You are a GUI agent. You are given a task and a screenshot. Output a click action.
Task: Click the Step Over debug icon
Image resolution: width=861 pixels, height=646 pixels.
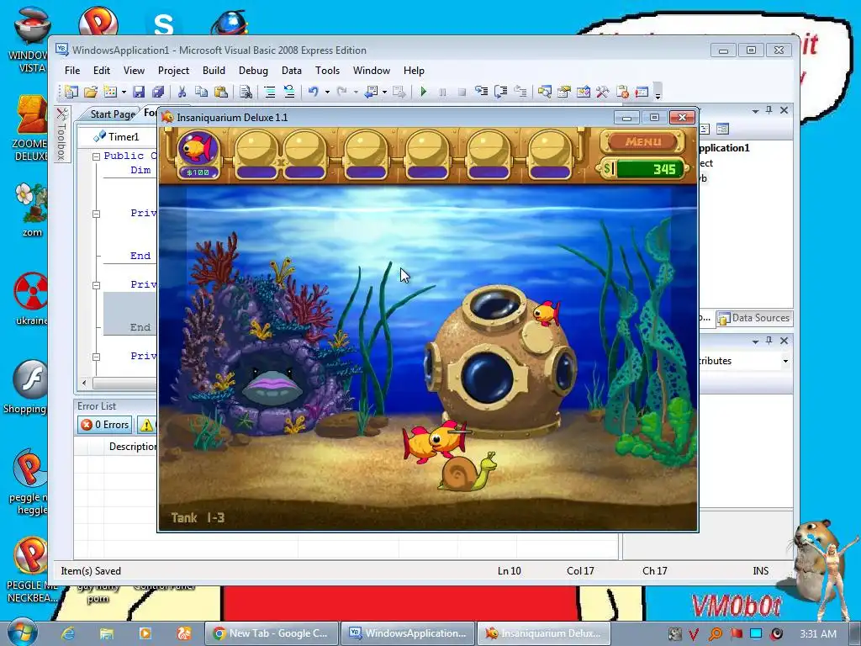coord(501,92)
